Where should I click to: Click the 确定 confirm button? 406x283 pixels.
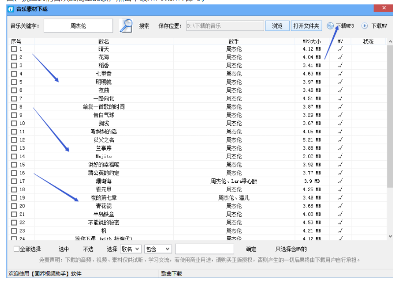pos(251,249)
